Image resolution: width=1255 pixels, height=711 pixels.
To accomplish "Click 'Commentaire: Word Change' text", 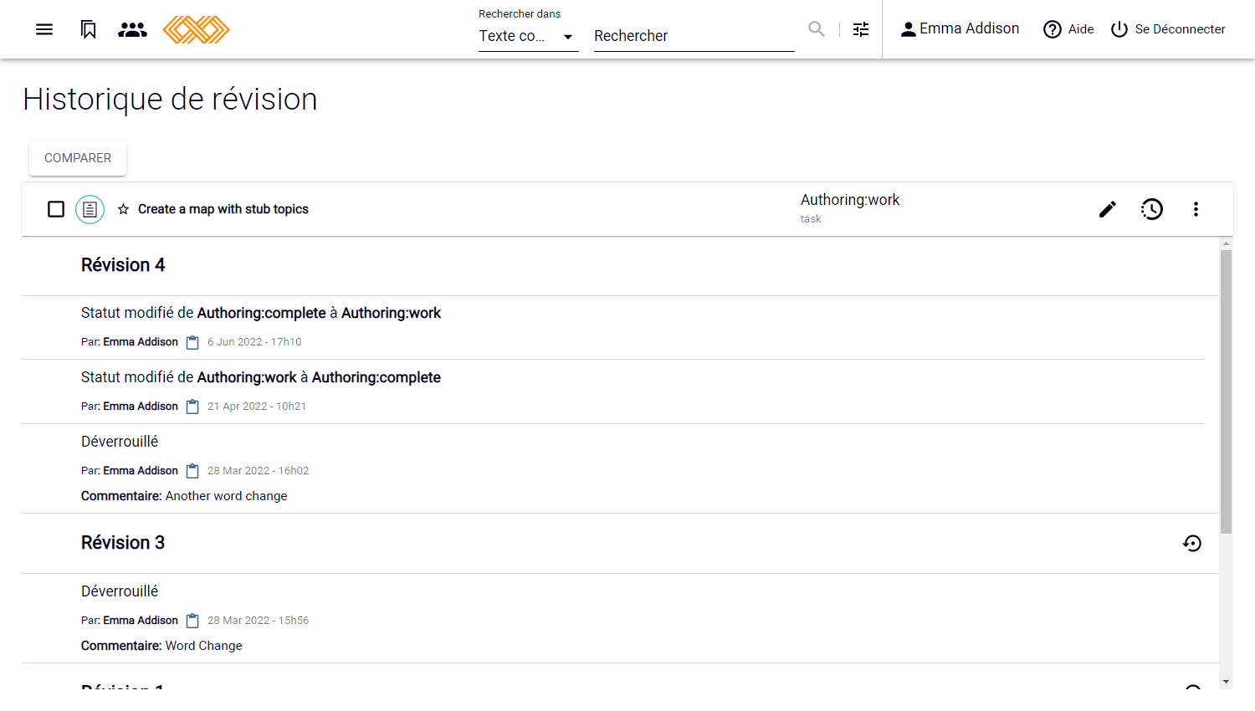I will 161,646.
